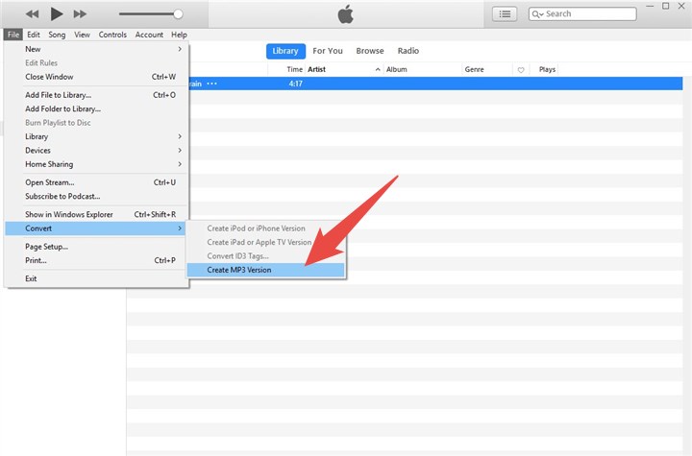
Task: Sort by Plays column header
Action: point(547,70)
